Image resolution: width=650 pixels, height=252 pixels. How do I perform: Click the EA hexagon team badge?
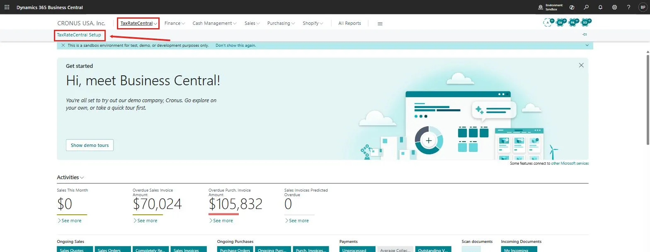(561, 23)
